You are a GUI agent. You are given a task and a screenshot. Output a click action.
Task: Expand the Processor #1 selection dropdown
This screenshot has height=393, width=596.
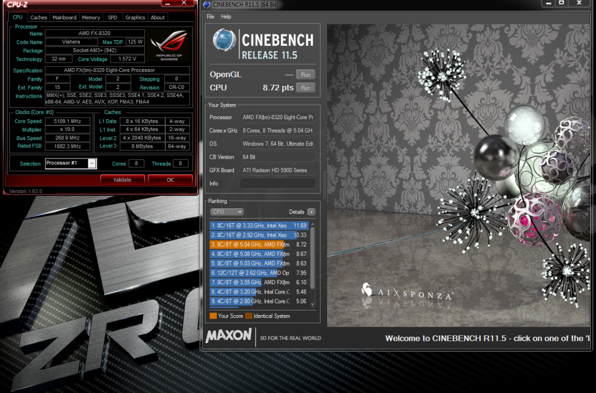click(91, 164)
